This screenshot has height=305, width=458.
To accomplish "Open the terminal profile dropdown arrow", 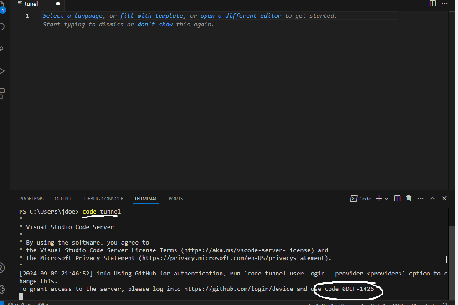I will click(x=386, y=198).
